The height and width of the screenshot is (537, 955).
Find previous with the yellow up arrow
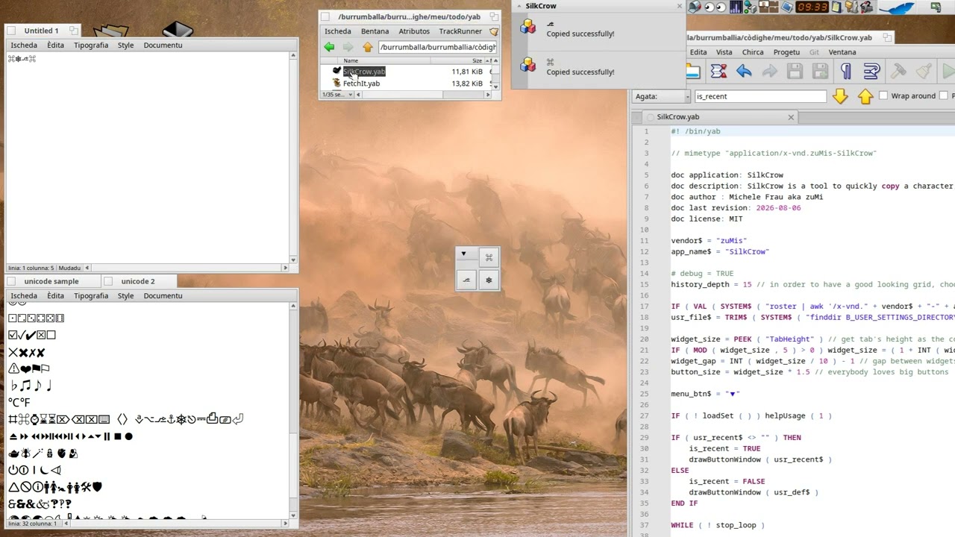click(865, 96)
